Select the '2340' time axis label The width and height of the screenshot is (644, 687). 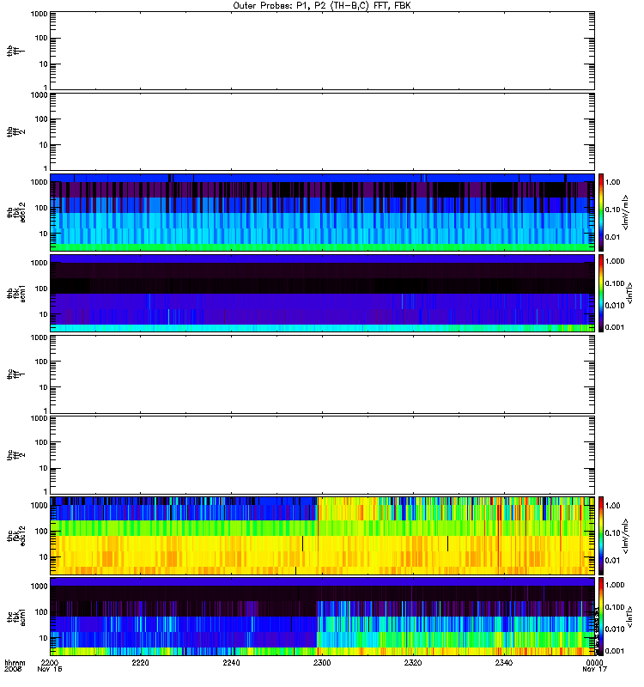click(504, 662)
